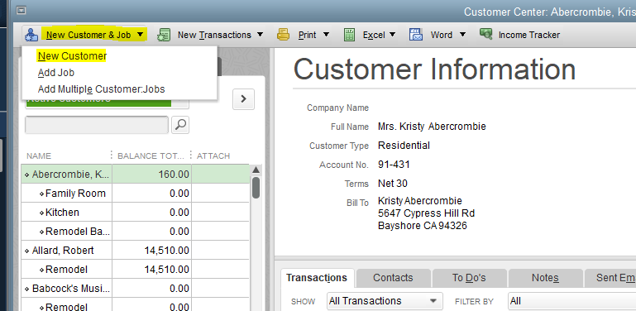
Task: Click the Print printer icon
Action: (x=283, y=35)
